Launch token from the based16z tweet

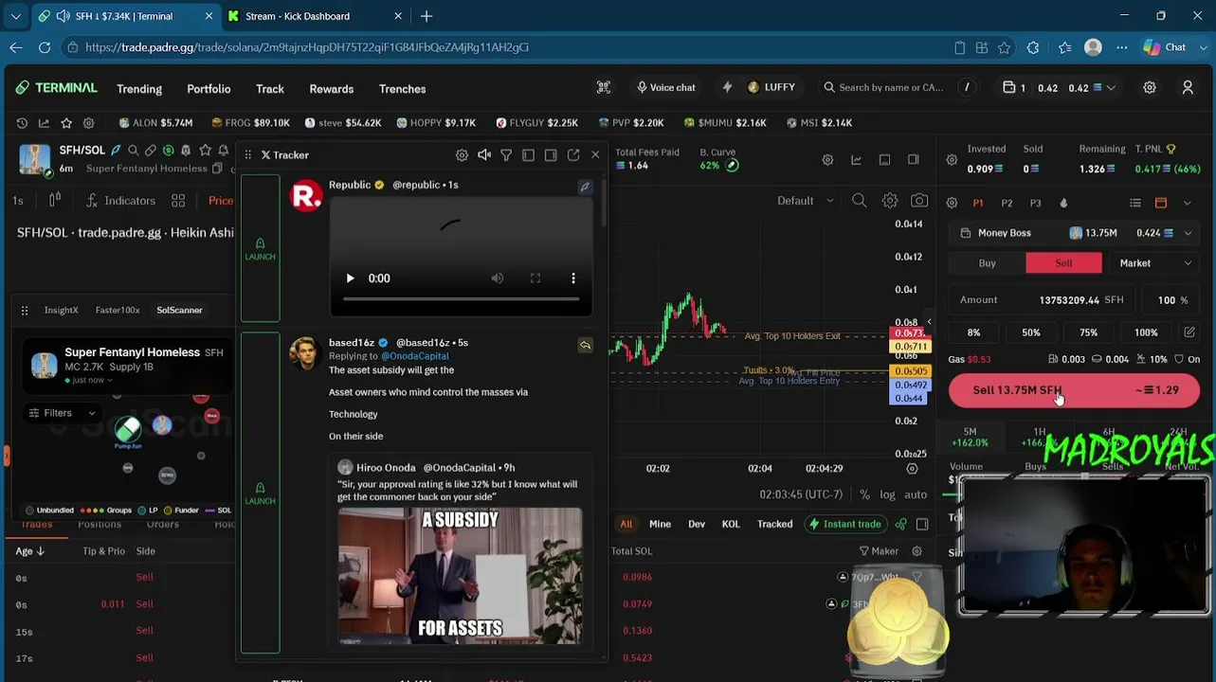pos(260,493)
